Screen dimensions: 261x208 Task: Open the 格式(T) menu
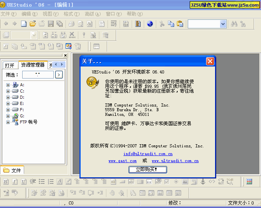[x=72, y=14]
